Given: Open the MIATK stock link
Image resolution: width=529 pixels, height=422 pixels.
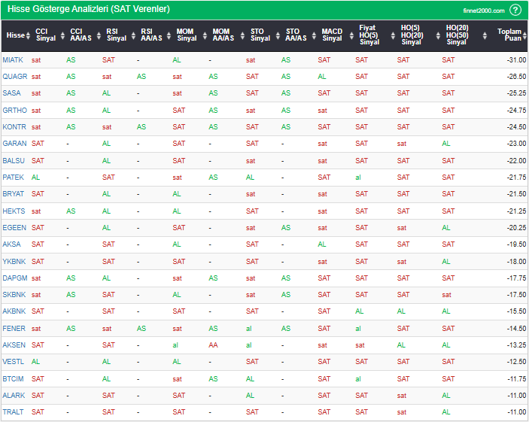Looking at the screenshot, I should (13, 59).
